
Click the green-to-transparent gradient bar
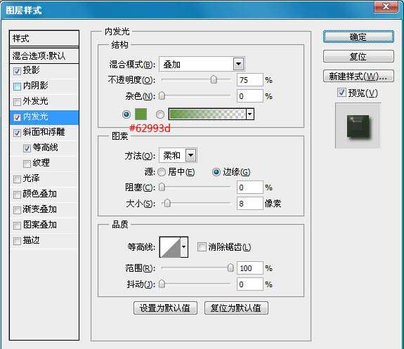207,114
